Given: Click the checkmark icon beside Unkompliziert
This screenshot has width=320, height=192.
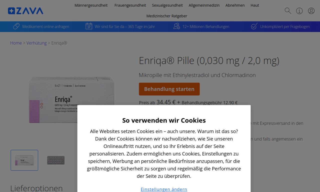Looking at the screenshot, I should pos(254,26).
